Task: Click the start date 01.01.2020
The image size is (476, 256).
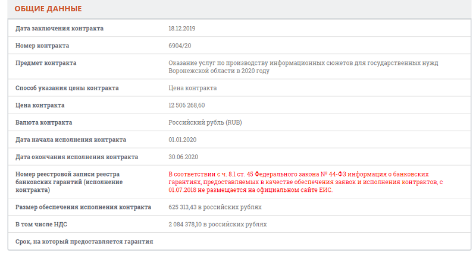Action: [183, 140]
